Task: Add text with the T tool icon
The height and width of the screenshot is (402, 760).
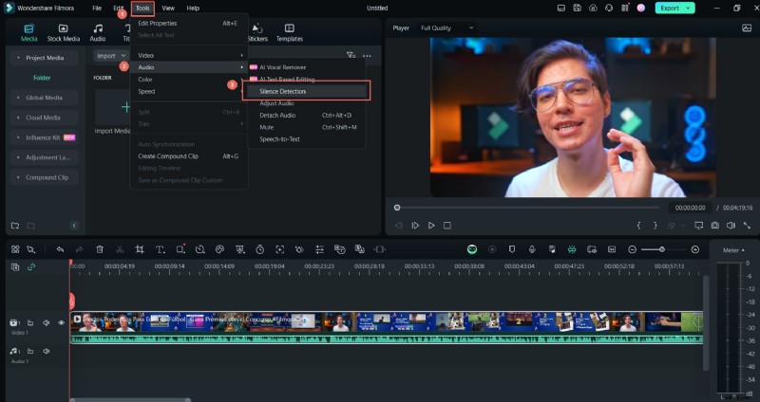Action: 160,249
